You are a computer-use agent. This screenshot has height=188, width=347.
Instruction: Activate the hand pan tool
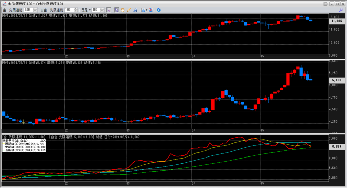123,10
